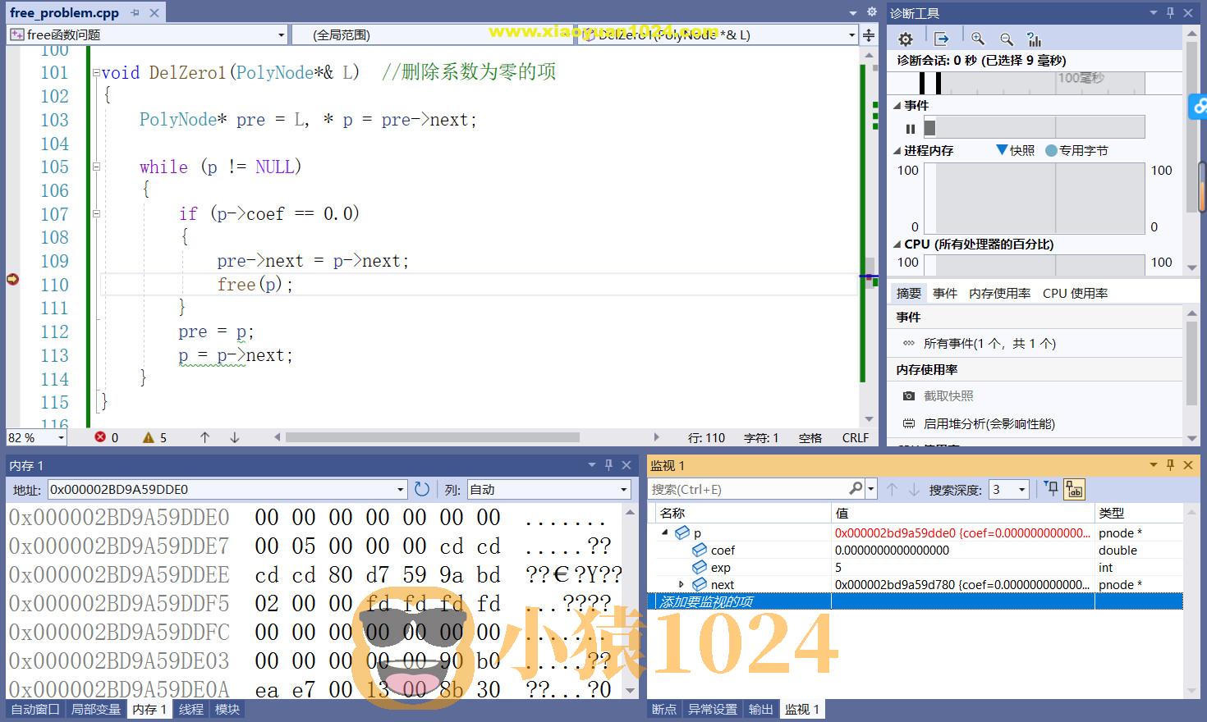Switch to the CPU 使用率 tab
The width and height of the screenshot is (1207, 722).
pyautogui.click(x=1076, y=292)
